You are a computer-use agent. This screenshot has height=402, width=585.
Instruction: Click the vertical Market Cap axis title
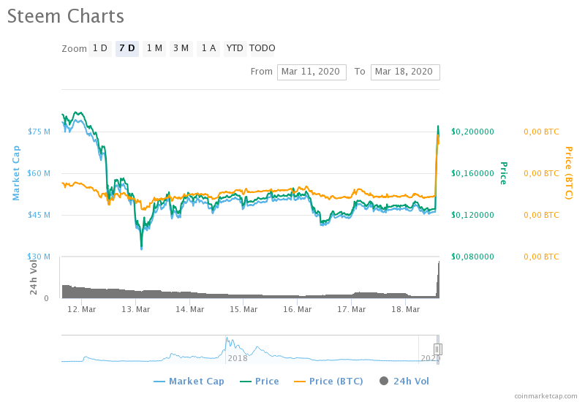click(15, 173)
